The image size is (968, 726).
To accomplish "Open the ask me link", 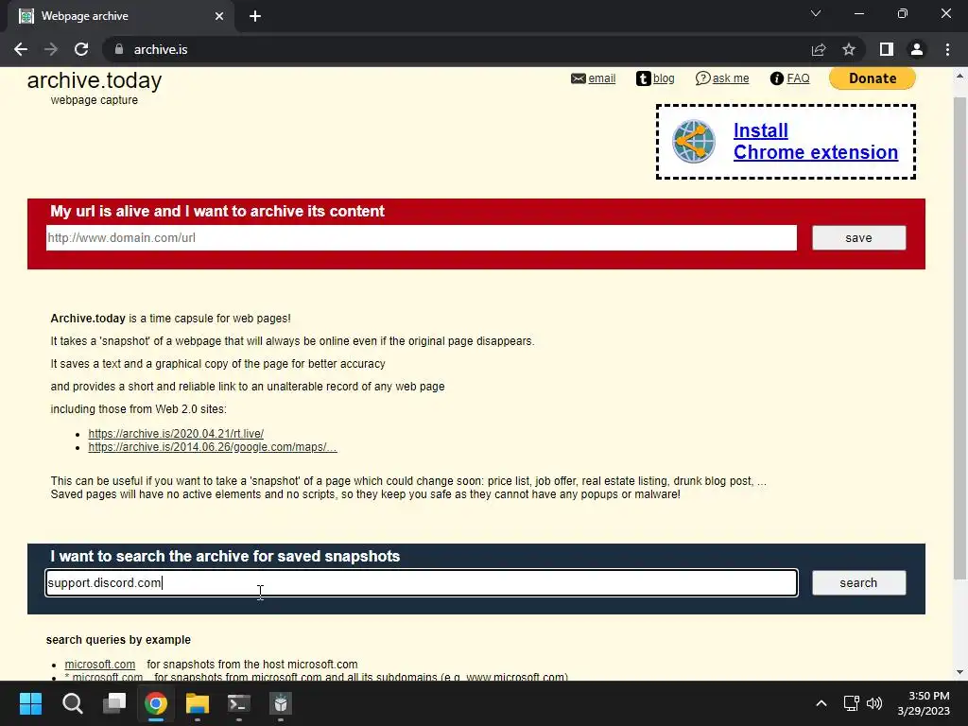I will pyautogui.click(x=731, y=78).
